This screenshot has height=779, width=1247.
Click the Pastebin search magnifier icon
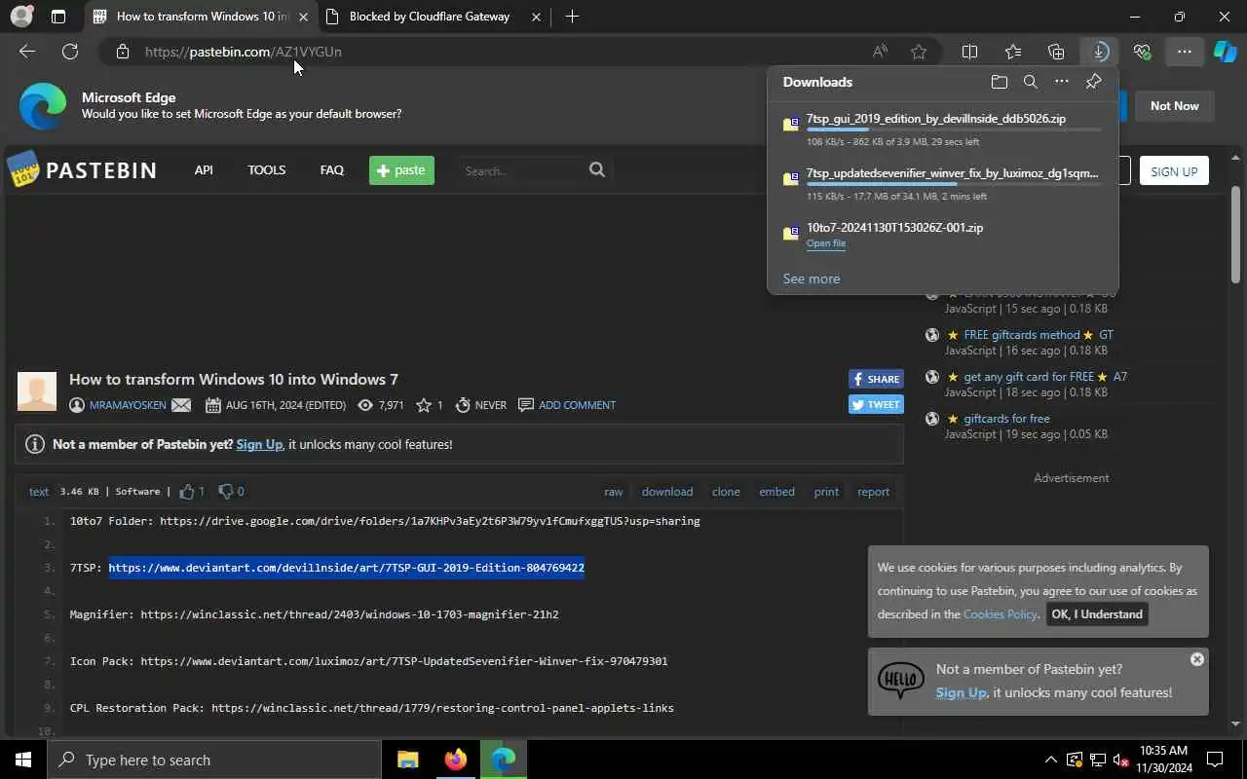tap(597, 170)
